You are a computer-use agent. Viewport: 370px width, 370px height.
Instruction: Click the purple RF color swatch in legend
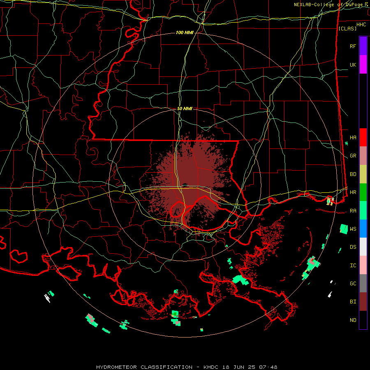[363, 46]
